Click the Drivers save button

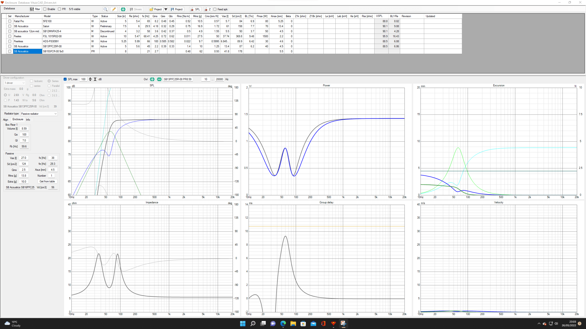pyautogui.click(x=136, y=9)
